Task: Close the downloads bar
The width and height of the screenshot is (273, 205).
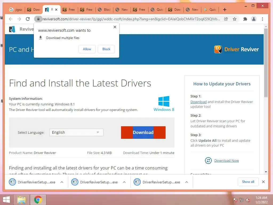Action: [x=263, y=182]
